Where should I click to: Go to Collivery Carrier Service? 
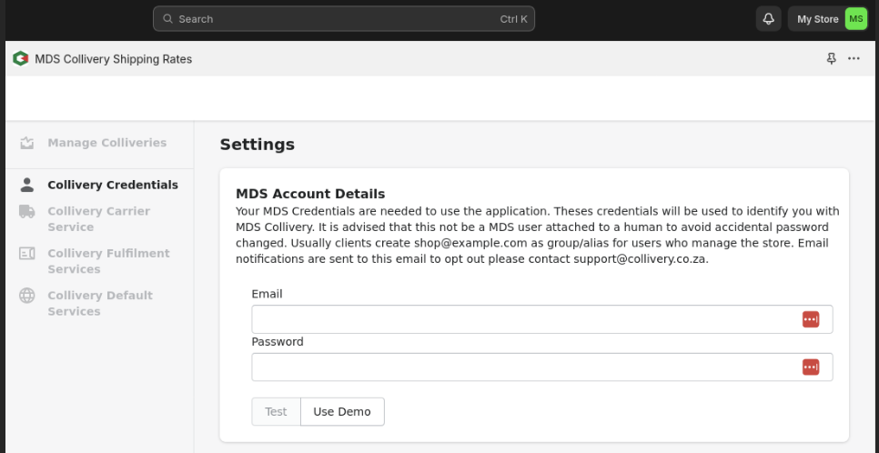pyautogui.click(x=98, y=218)
